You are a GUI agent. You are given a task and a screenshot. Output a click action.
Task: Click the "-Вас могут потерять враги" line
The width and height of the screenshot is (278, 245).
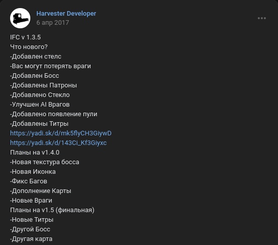pyautogui.click(x=51, y=66)
